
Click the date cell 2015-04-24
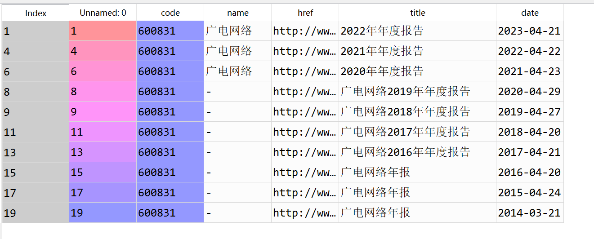530,193
